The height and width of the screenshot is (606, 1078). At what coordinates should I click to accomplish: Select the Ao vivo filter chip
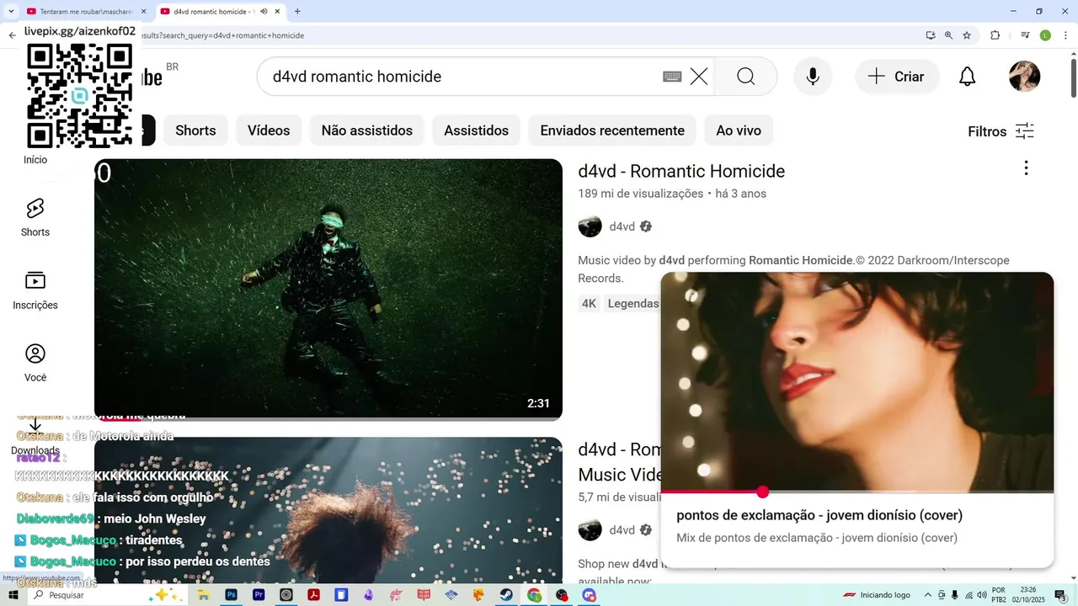pos(739,130)
